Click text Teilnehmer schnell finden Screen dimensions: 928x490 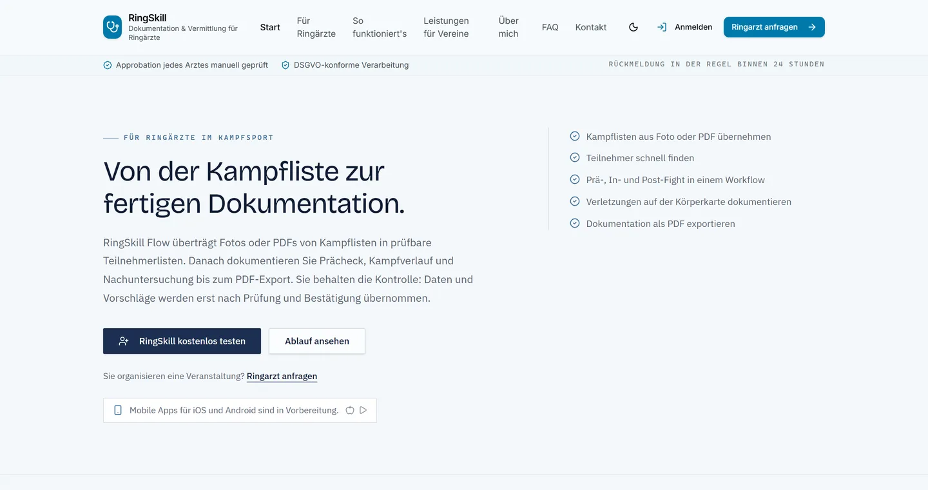640,158
